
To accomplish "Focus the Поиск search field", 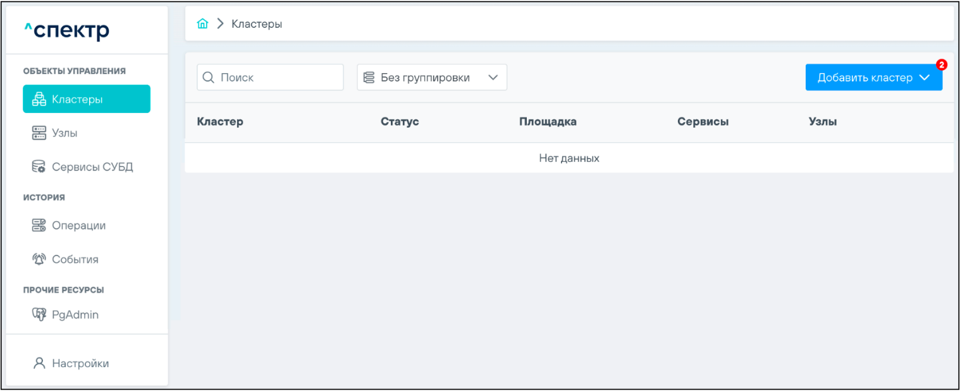I will coord(278,78).
